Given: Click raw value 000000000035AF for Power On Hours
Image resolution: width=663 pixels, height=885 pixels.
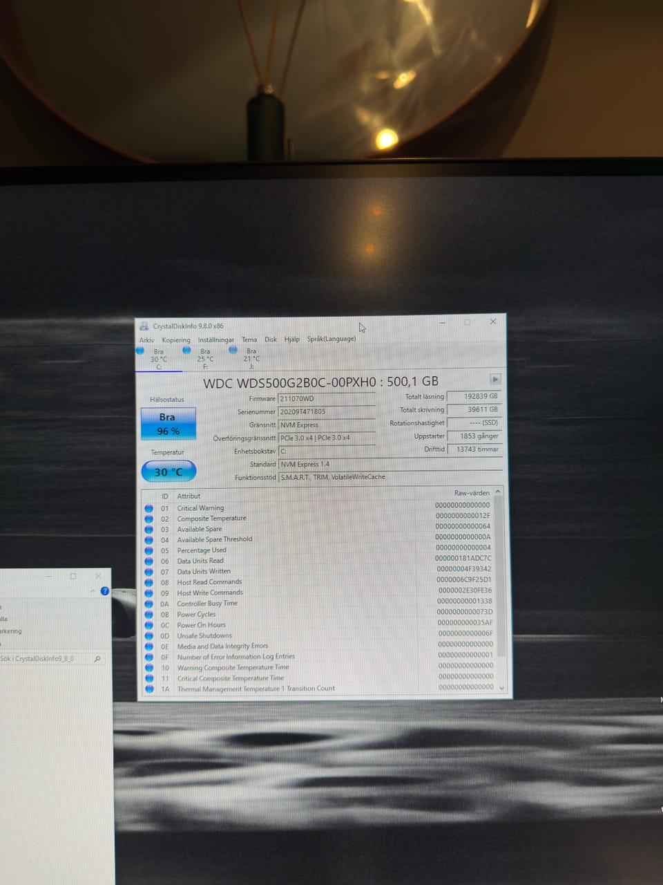Looking at the screenshot, I should (465, 623).
